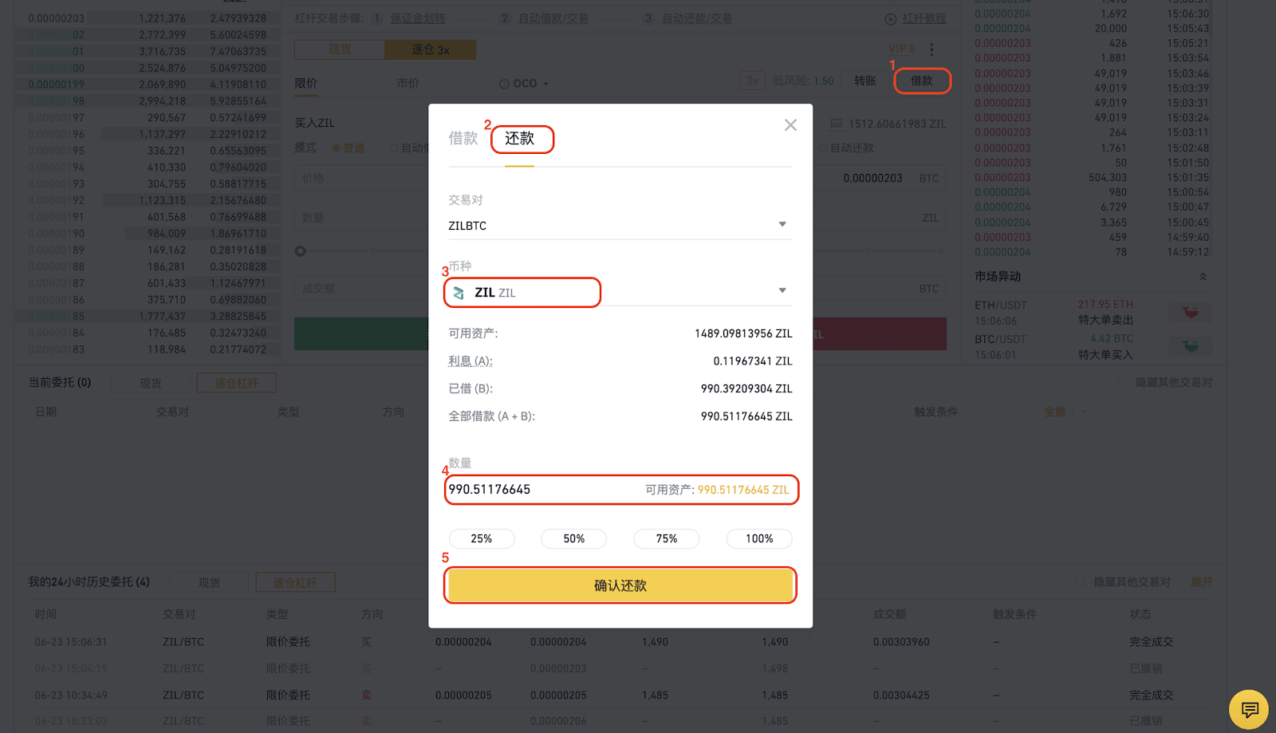Screen dimensions: 1276x733
Task: Click the wallet icon beside 1512.60661983 ZIL
Action: point(836,124)
